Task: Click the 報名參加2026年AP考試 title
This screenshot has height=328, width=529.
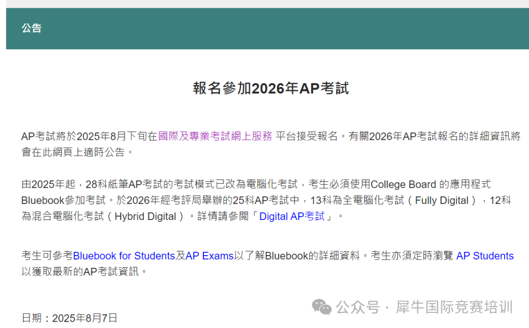Action: tap(270, 88)
